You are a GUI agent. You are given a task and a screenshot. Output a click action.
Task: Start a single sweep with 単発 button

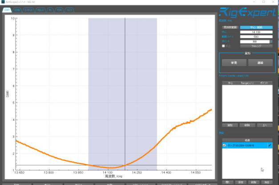pos(233,63)
